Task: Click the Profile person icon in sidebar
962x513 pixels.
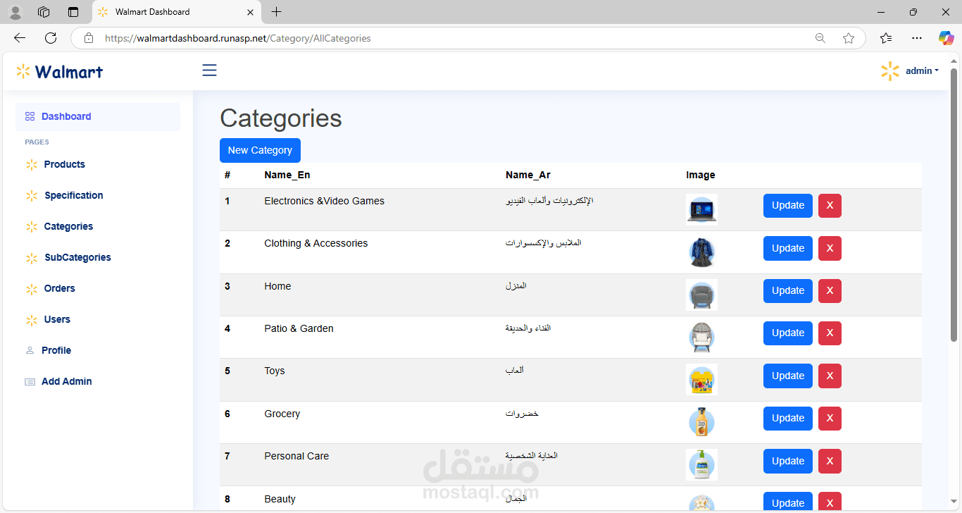Action: point(30,350)
